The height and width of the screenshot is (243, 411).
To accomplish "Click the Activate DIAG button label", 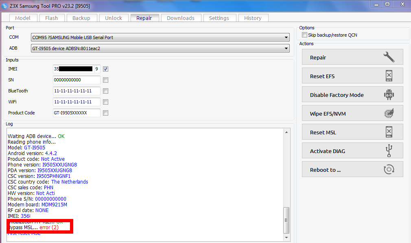I will [x=328, y=151].
